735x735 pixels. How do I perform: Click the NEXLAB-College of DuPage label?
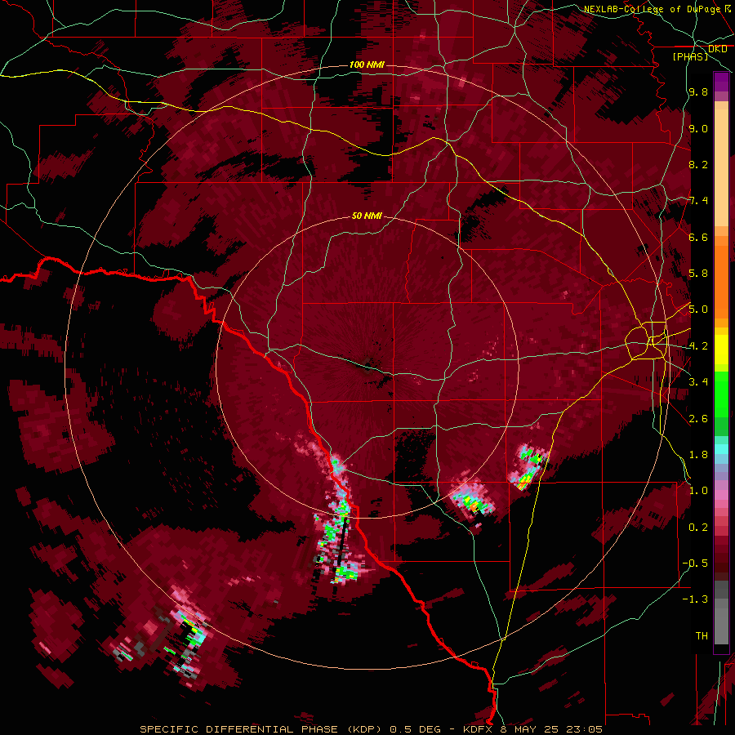pos(654,9)
